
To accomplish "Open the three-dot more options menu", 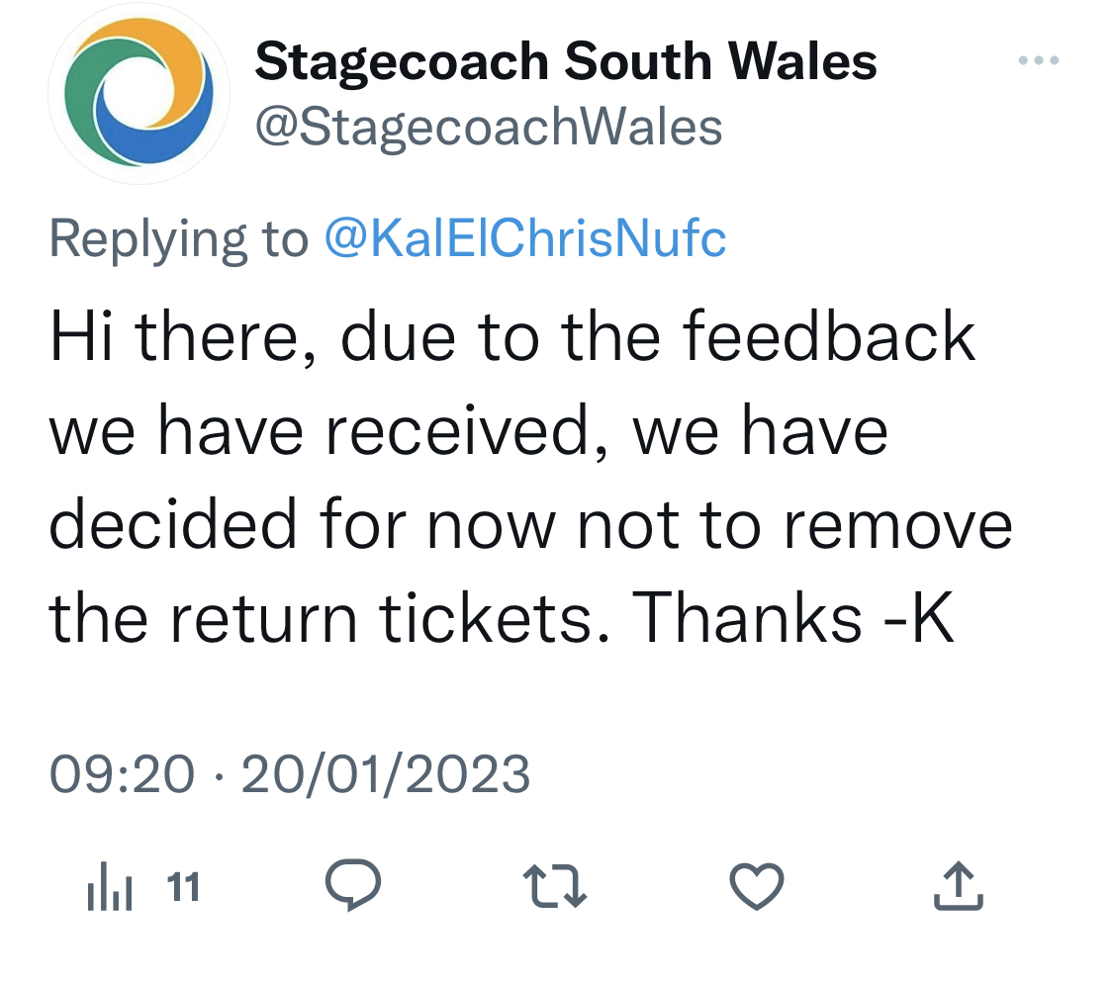I will [1039, 60].
